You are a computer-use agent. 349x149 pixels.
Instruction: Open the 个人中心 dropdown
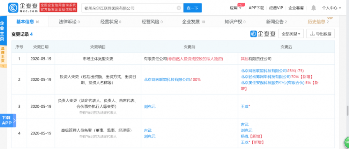(331, 8)
